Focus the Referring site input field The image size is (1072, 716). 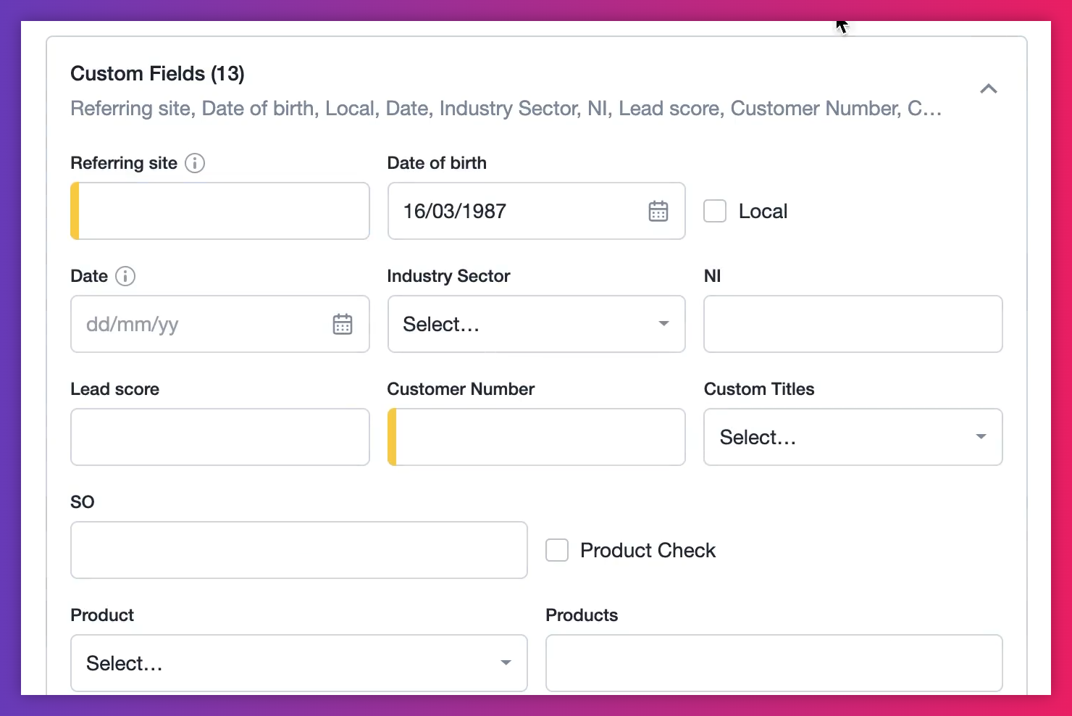coord(220,211)
